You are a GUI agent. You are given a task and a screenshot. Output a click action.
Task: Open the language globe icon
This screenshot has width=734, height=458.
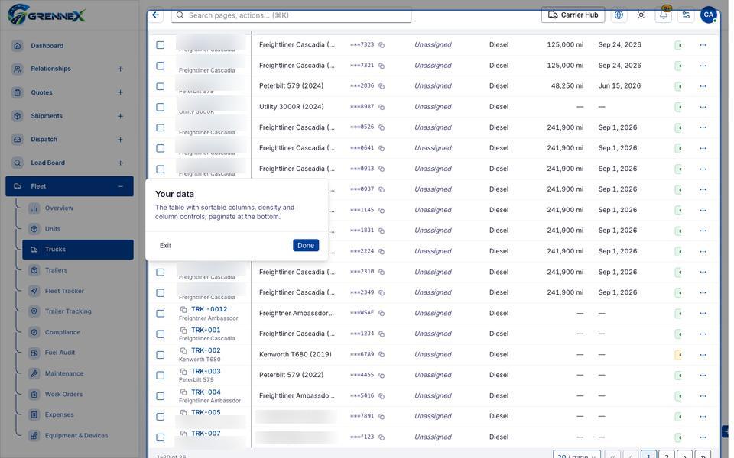tap(619, 15)
